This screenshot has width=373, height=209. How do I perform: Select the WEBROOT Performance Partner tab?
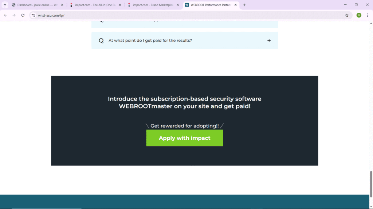tap(211, 5)
